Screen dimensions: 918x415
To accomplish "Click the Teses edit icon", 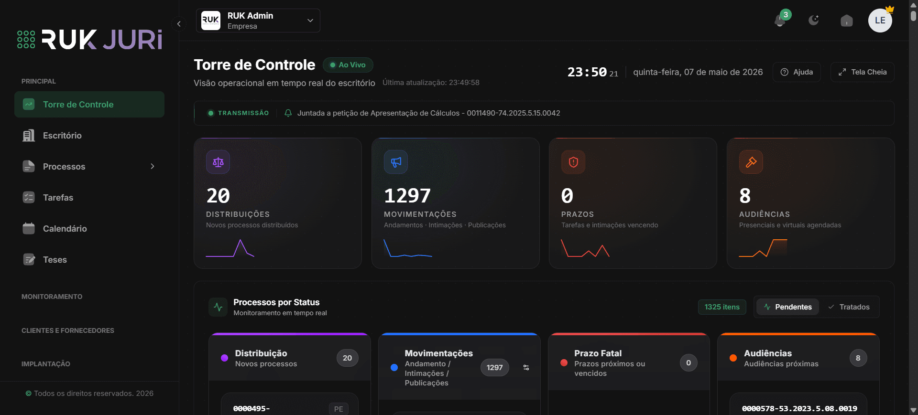I will click(x=29, y=260).
